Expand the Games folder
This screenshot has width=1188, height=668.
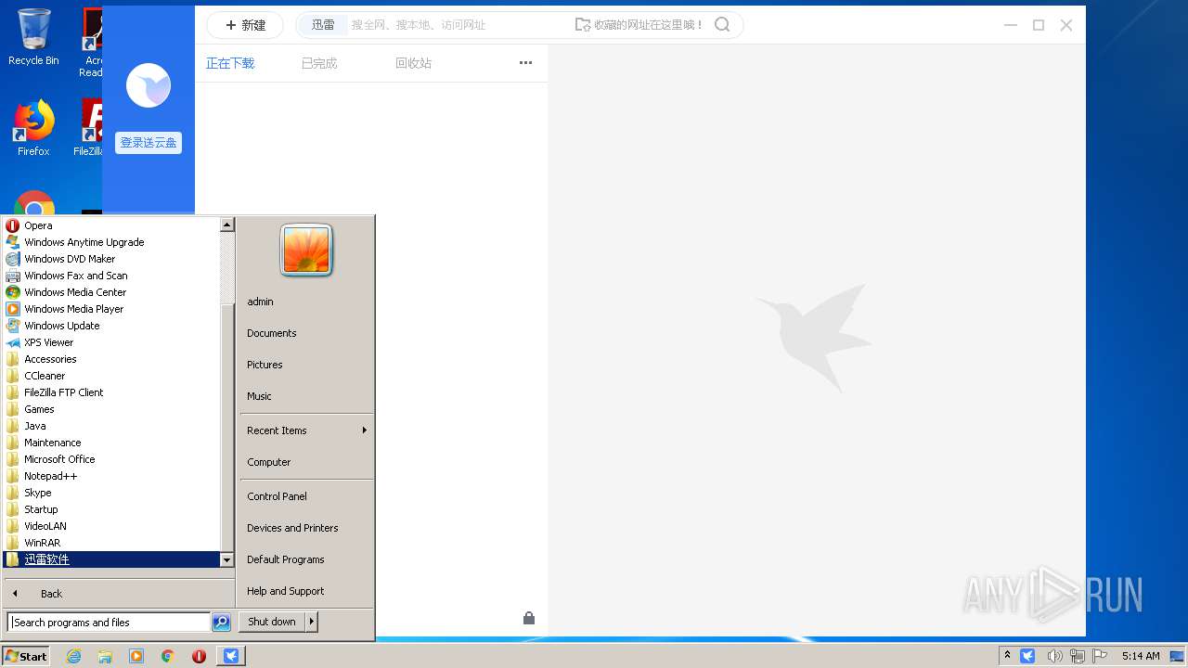click(x=111, y=409)
